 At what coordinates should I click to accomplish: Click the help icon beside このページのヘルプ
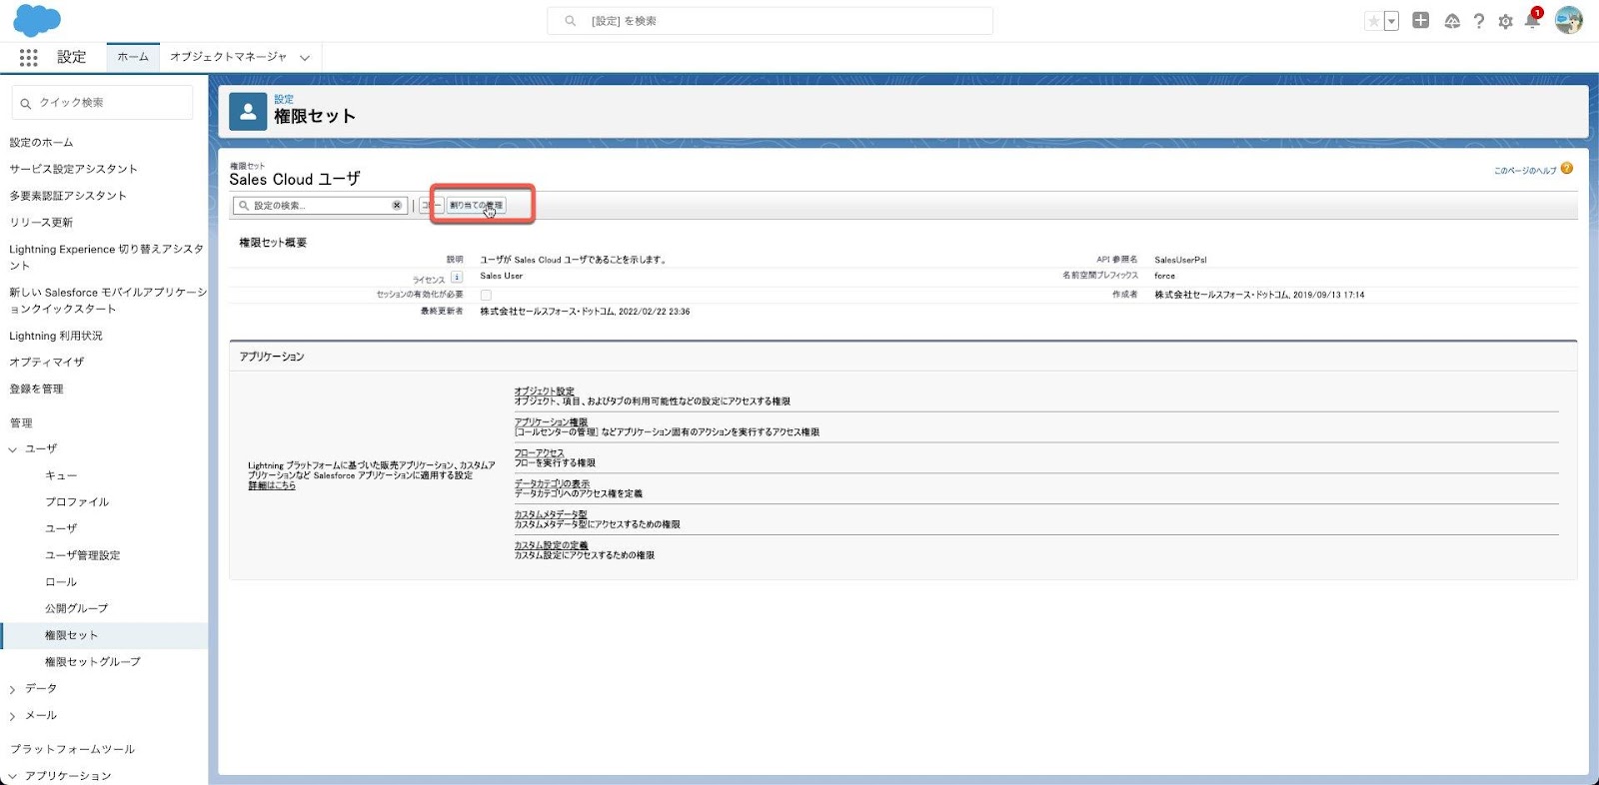coord(1567,169)
